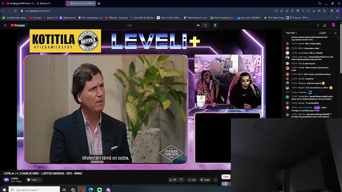Focus the Type here to search box

[34, 190]
